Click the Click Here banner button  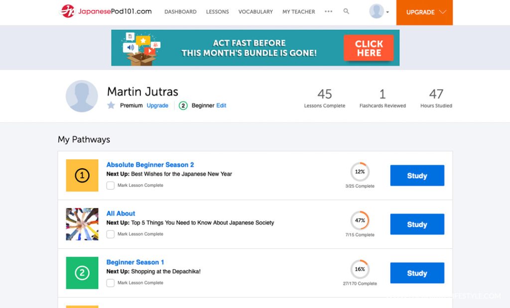coord(369,48)
